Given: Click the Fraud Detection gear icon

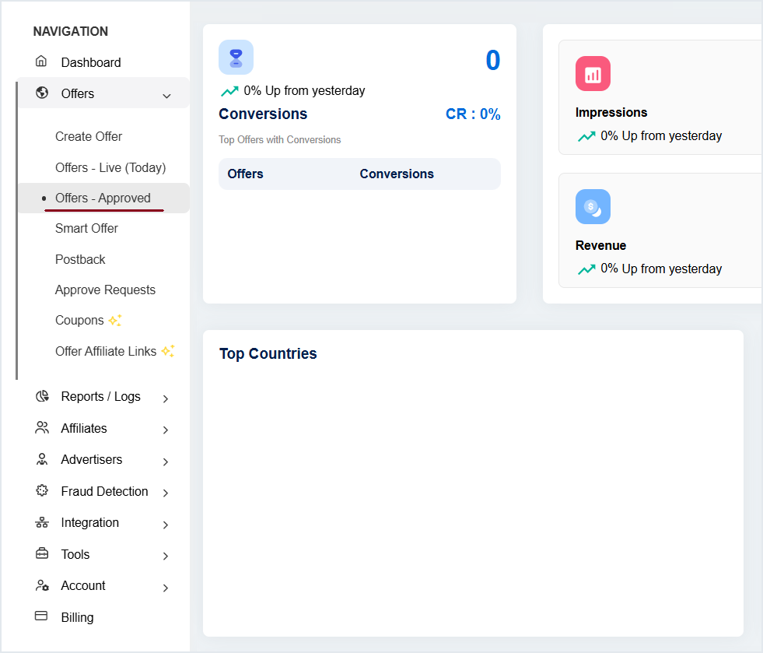Looking at the screenshot, I should click(x=42, y=491).
